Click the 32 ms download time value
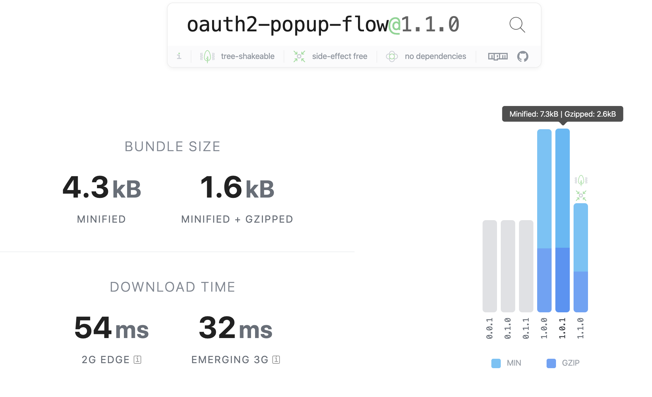The height and width of the screenshot is (397, 652). coord(236,328)
